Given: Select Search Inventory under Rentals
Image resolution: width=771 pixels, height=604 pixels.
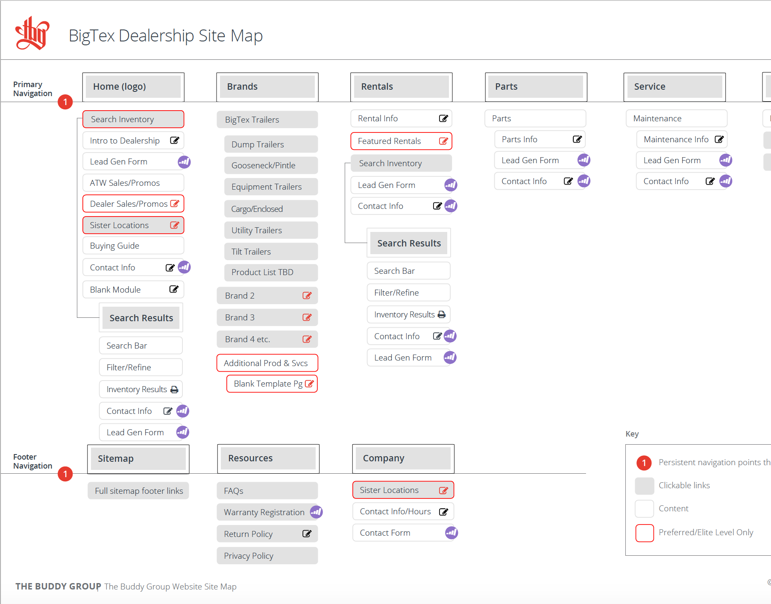Looking at the screenshot, I should coord(401,163).
